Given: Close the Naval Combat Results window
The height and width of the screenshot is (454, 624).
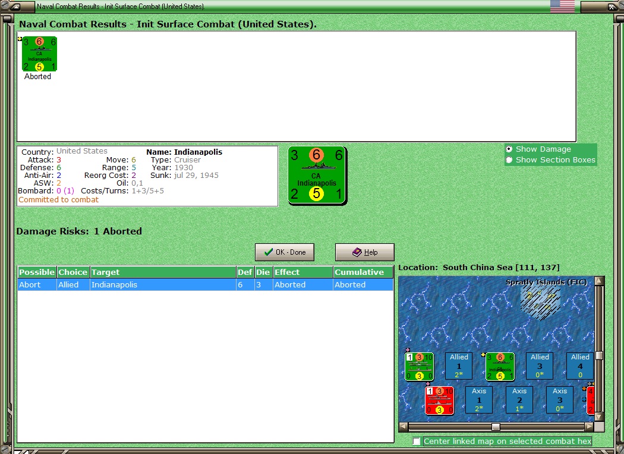Looking at the screenshot, I should point(612,7).
